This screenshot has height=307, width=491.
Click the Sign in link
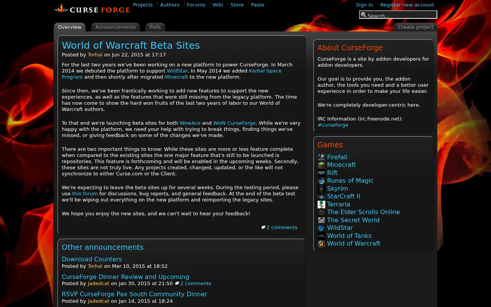point(364,5)
